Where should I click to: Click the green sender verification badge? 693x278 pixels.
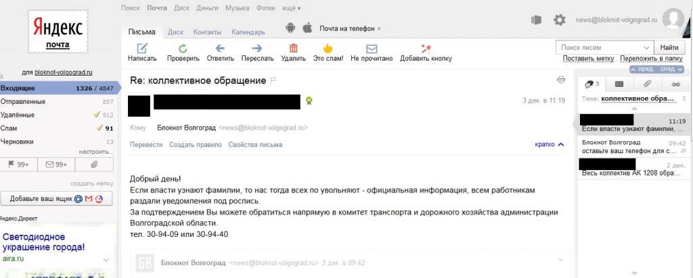click(309, 101)
